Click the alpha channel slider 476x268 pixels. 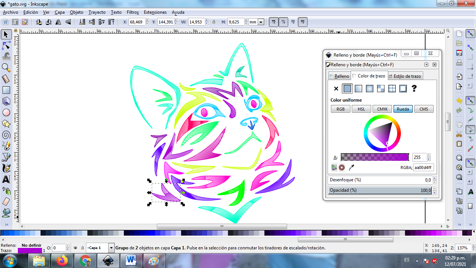[375, 157]
